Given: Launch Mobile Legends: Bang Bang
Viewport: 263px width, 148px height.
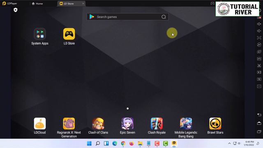Looking at the screenshot, I should point(186,123).
